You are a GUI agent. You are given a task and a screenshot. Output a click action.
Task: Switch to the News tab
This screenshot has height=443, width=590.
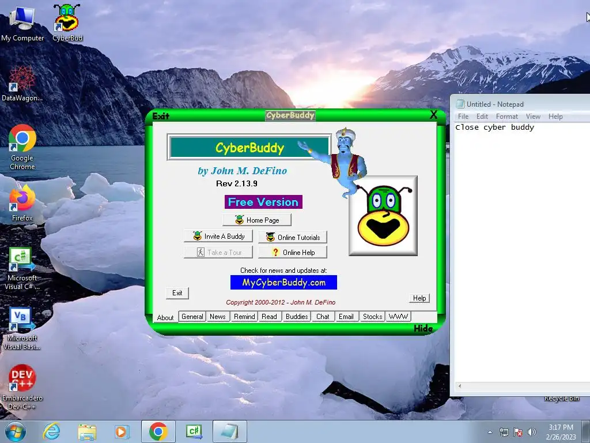click(x=217, y=317)
